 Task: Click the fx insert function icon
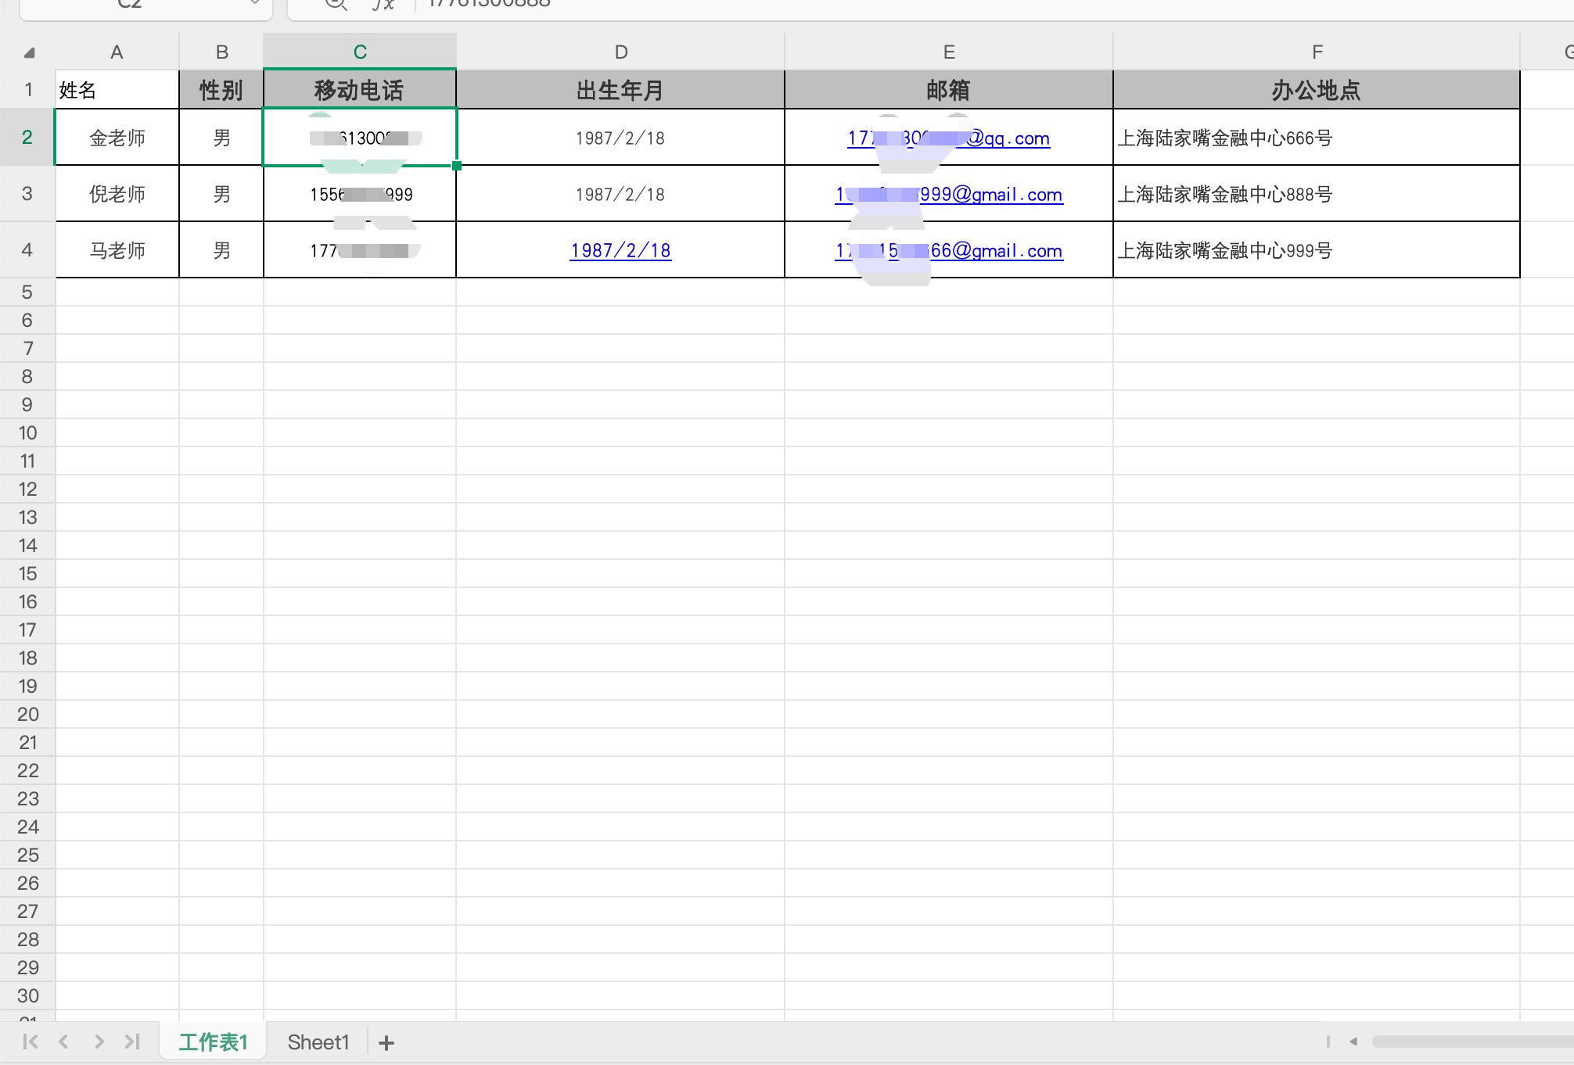383,5
